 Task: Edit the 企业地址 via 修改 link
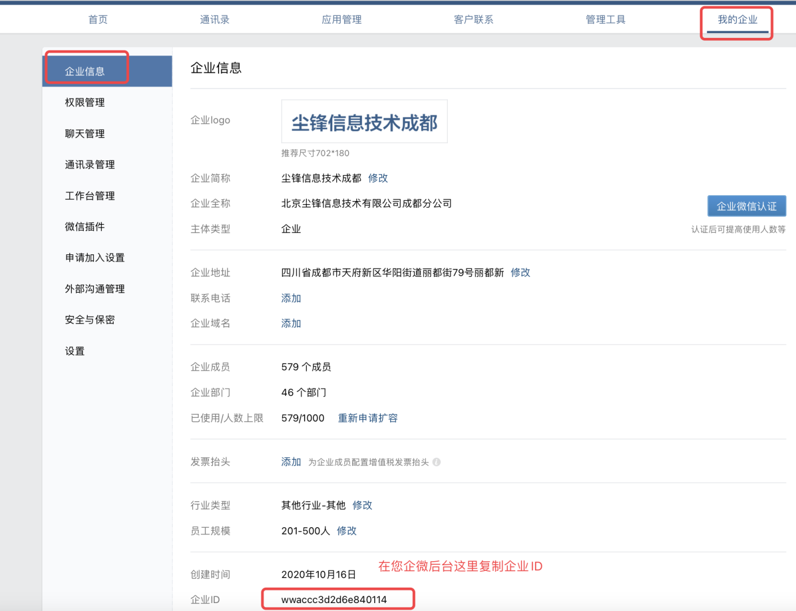pos(520,273)
